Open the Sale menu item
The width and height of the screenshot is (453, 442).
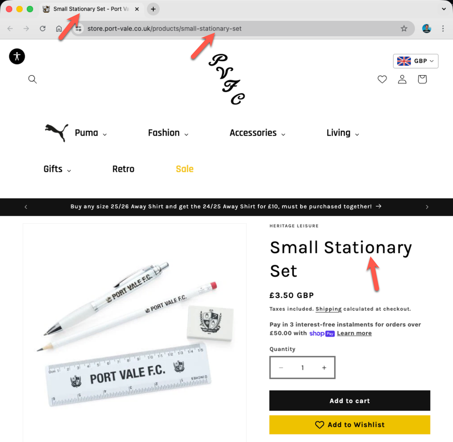coord(184,169)
